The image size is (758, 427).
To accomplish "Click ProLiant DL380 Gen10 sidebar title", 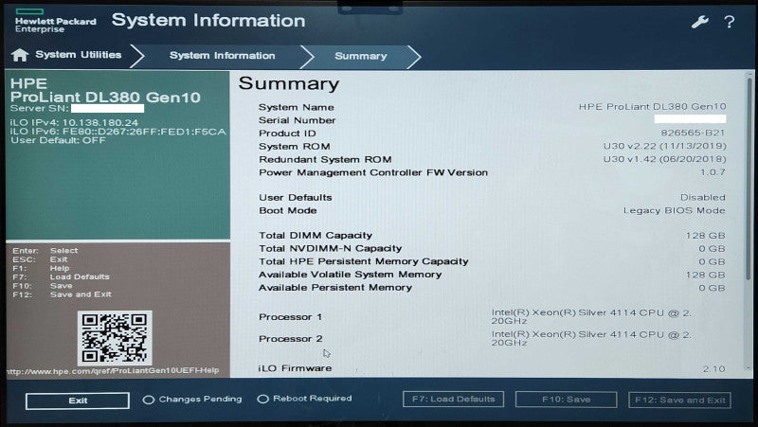I will click(105, 98).
